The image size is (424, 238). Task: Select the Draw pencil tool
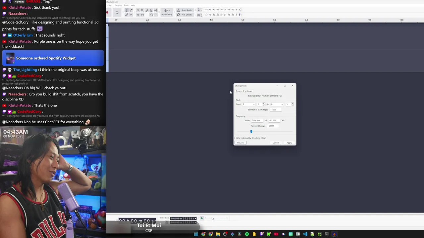(127, 15)
